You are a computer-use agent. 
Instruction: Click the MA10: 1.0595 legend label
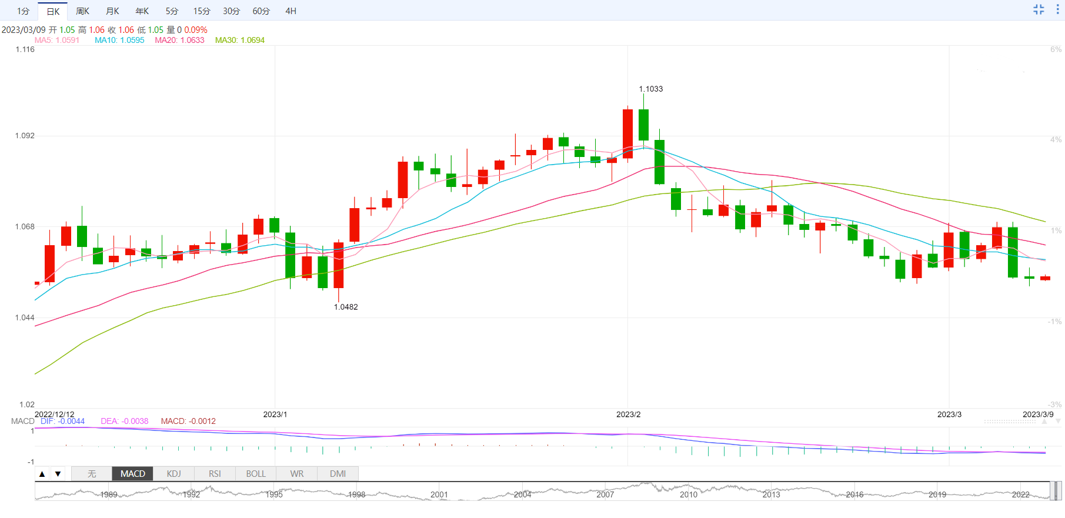(x=119, y=40)
